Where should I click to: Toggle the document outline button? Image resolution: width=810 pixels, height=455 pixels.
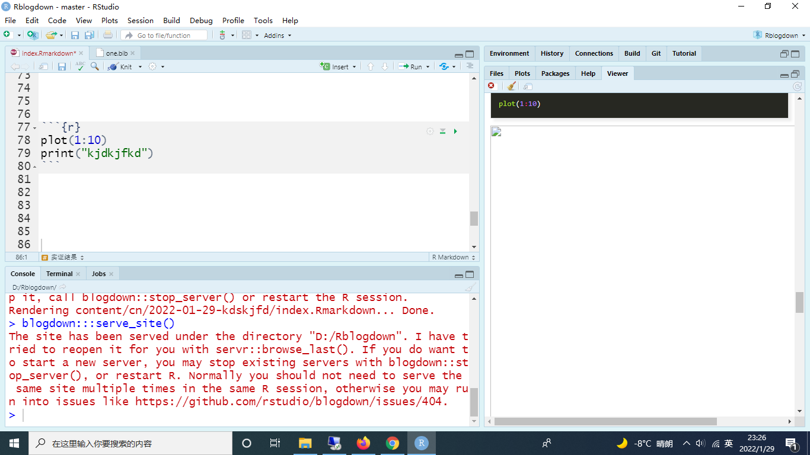pos(470,66)
